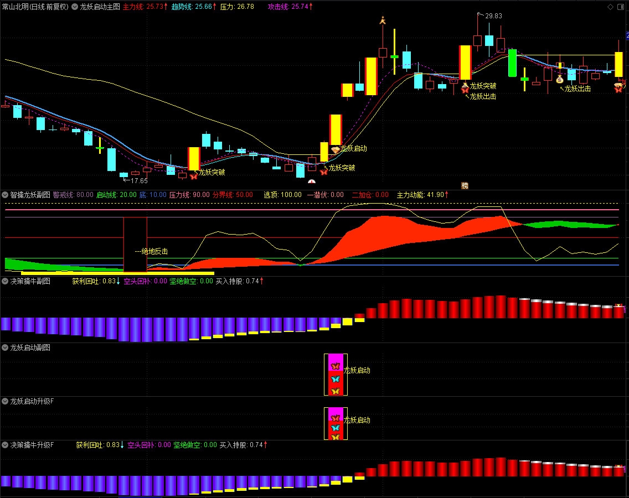Click the butterfly icon left of first 龙妖突破

[193, 176]
